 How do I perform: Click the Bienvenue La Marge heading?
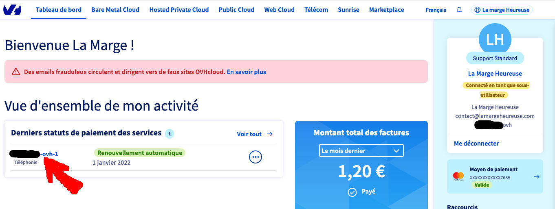tap(69, 45)
